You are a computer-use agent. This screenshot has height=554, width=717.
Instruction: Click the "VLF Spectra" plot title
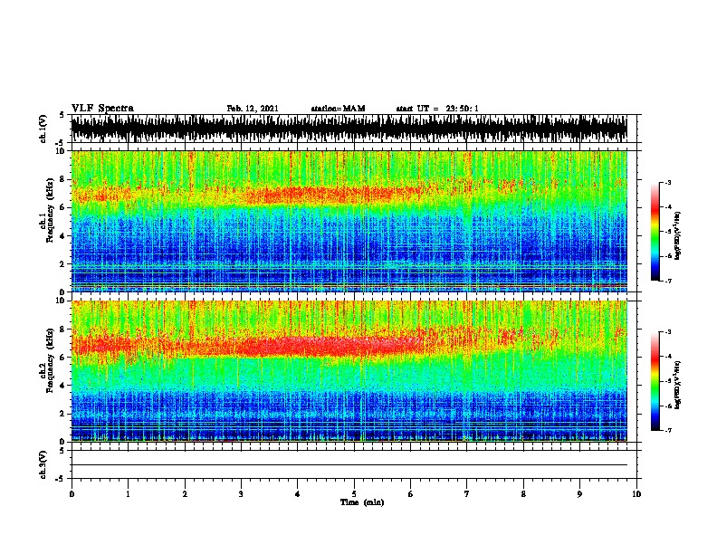pyautogui.click(x=102, y=109)
